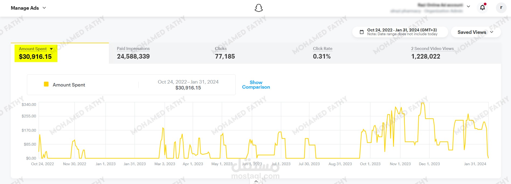Click the $85.00 y-axis label

(30, 144)
